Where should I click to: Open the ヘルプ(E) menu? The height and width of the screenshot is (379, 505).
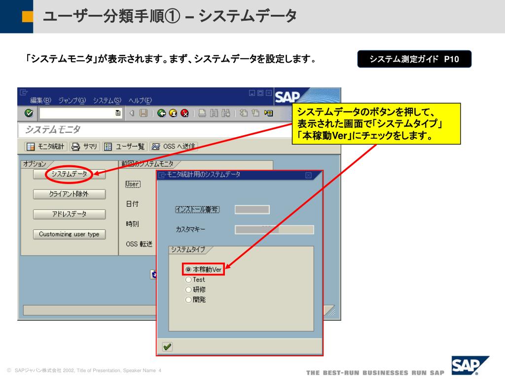pyautogui.click(x=140, y=101)
